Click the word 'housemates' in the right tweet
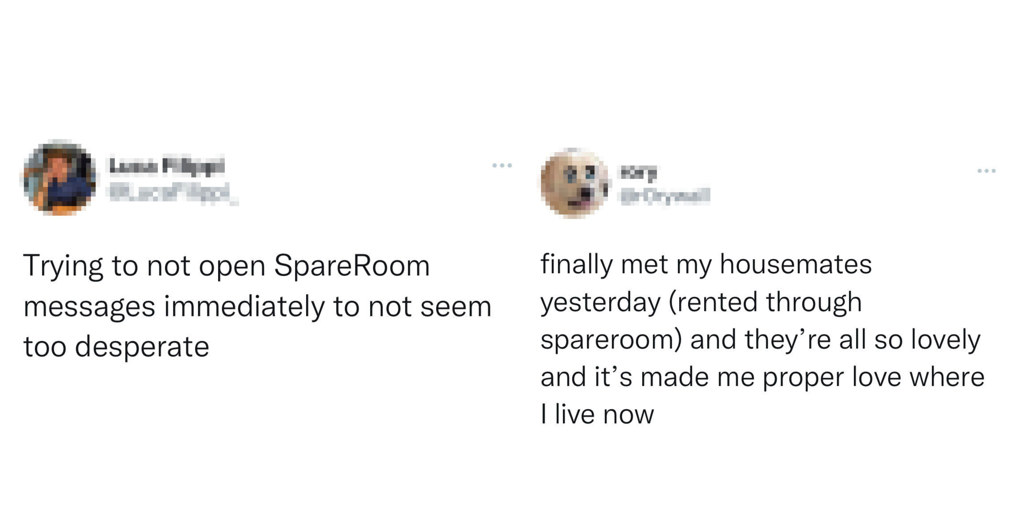Image resolution: width=1020 pixels, height=510 pixels. 796,264
